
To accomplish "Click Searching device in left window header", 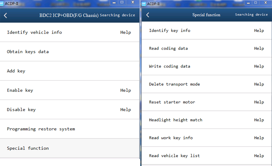I will pyautogui.click(x=117, y=15).
